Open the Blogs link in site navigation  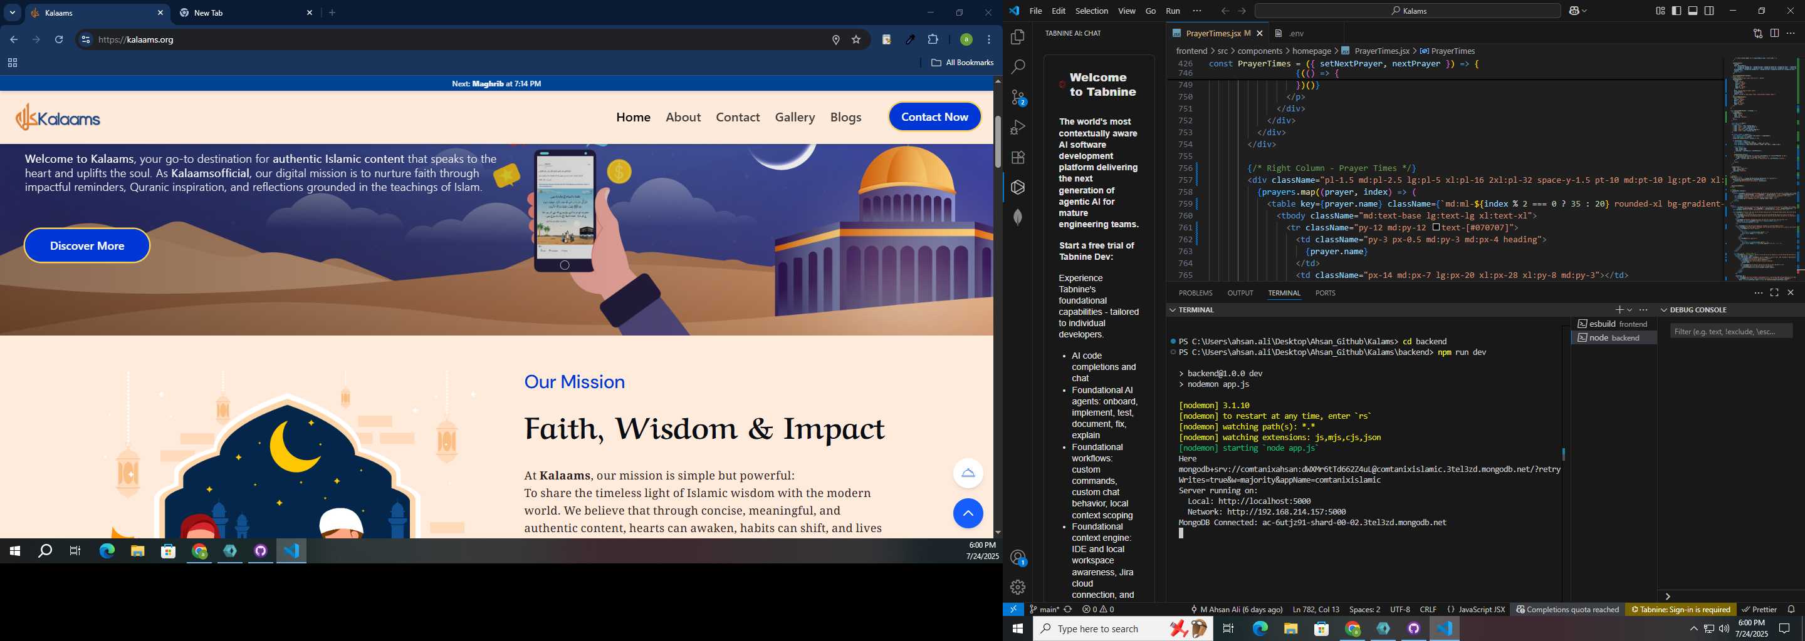[845, 118]
